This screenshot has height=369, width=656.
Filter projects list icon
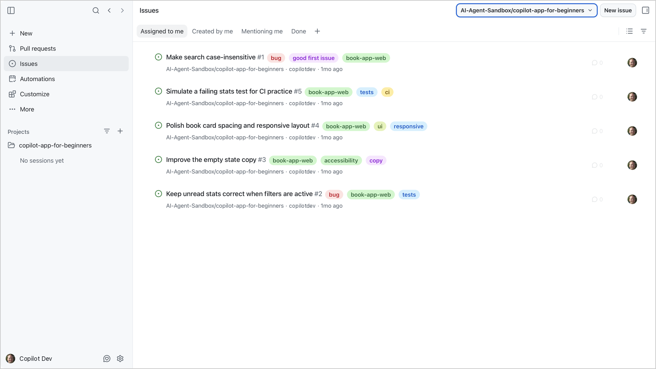107,131
